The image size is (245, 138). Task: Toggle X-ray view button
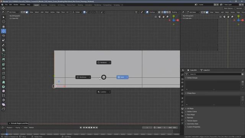pos(159,12)
